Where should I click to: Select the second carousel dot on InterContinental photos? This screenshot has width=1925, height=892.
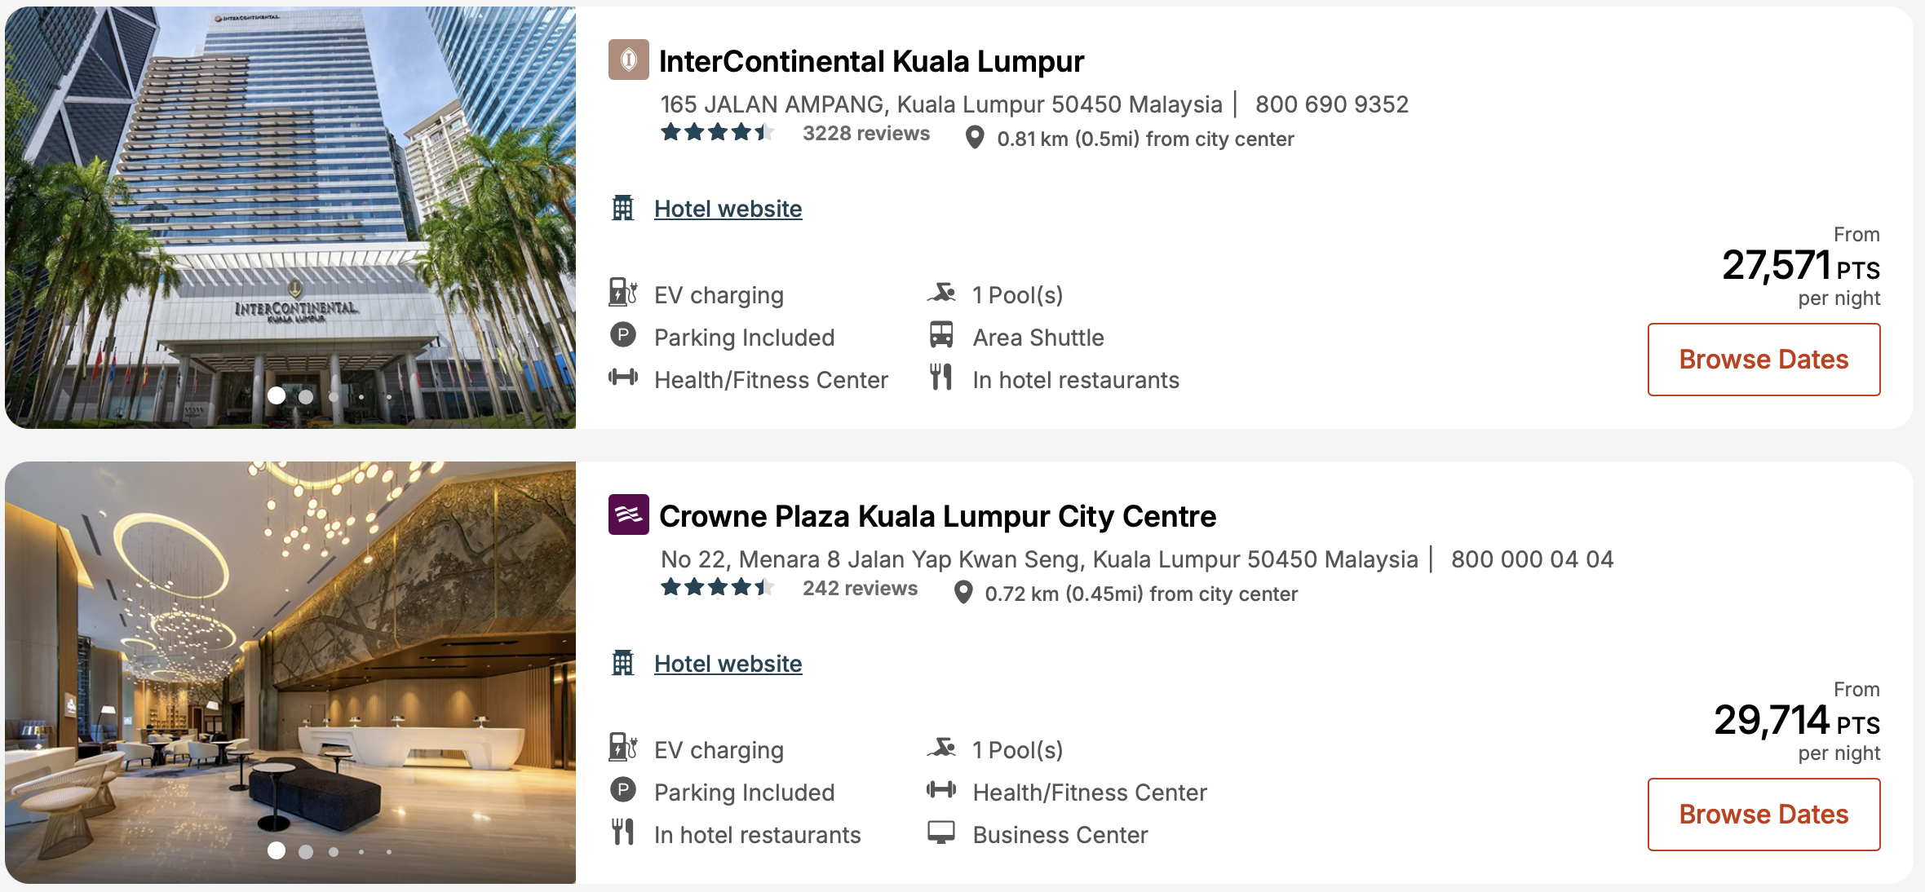tap(306, 396)
